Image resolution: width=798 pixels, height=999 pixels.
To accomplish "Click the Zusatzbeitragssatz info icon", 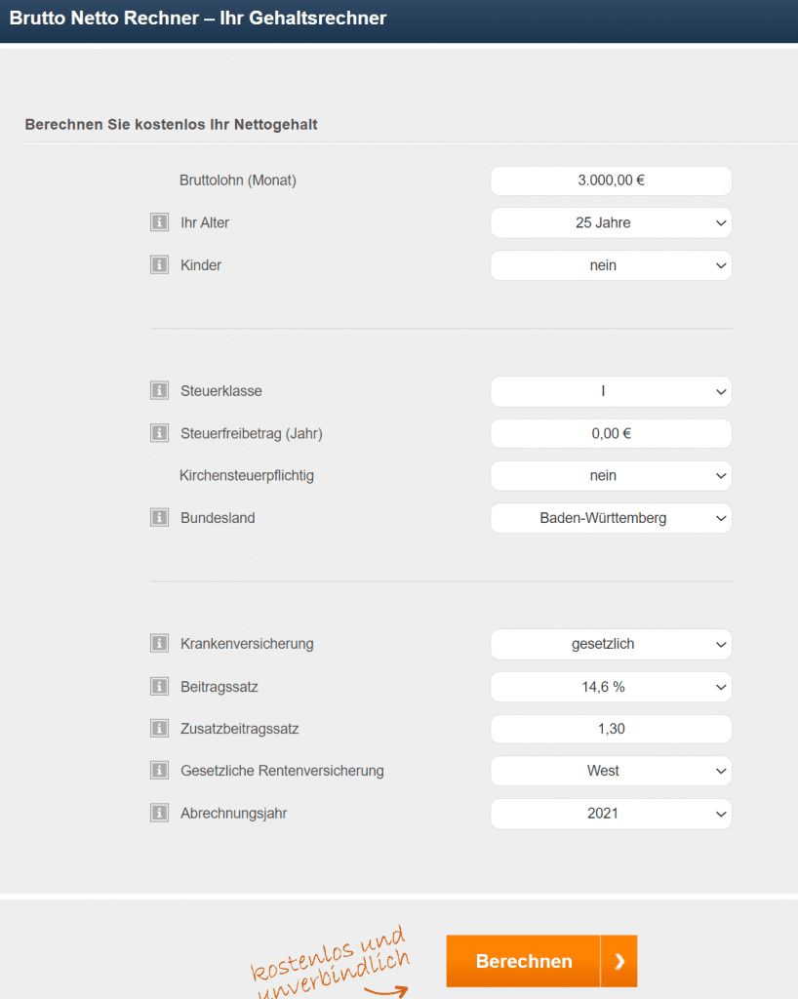I will tap(159, 729).
